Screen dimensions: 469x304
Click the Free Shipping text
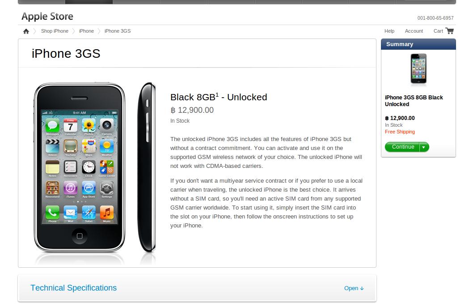point(400,132)
